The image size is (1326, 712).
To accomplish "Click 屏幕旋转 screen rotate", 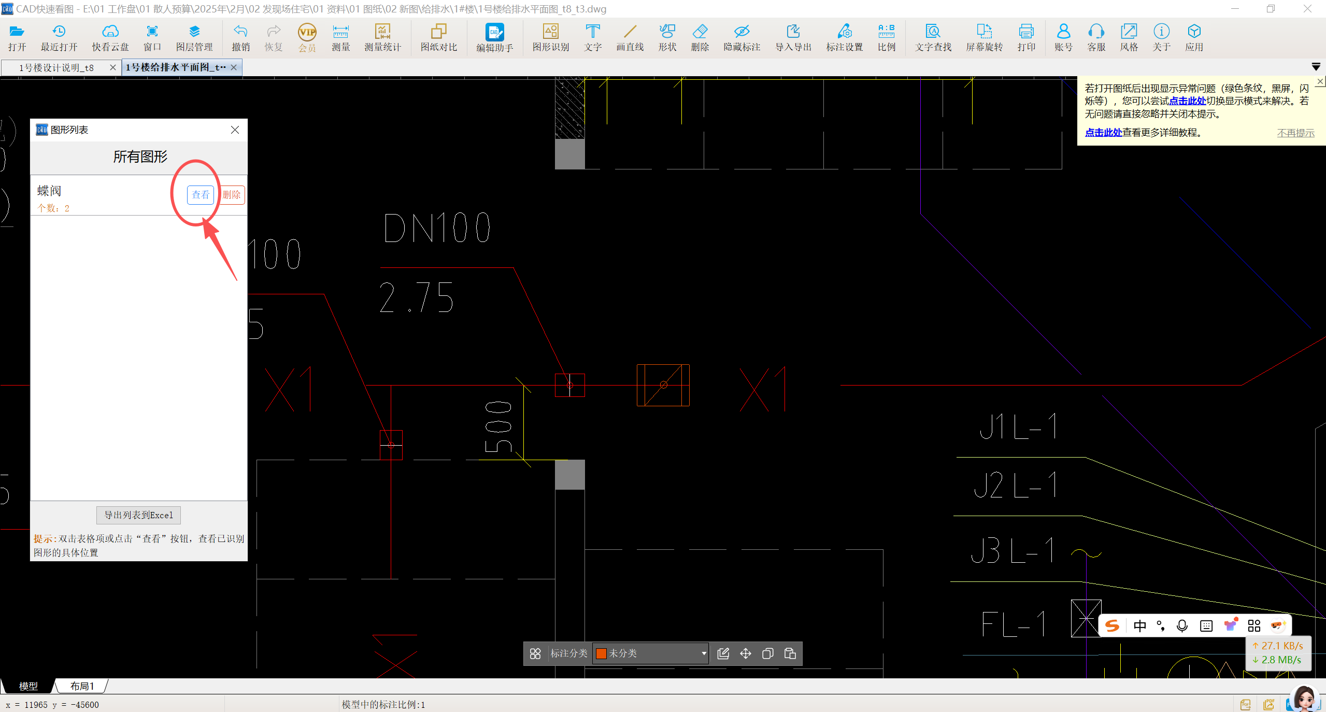I will [984, 38].
